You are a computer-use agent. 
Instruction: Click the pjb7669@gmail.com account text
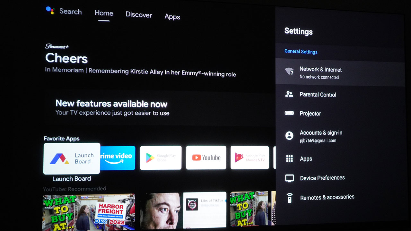click(x=318, y=141)
